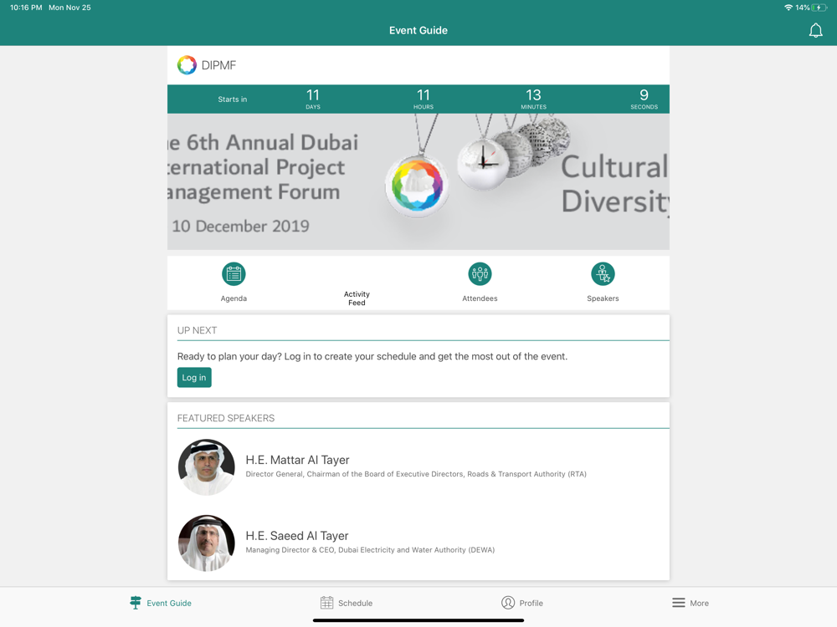This screenshot has height=627, width=837.
Task: Tap the iPad home indicator bar
Action: click(418, 620)
